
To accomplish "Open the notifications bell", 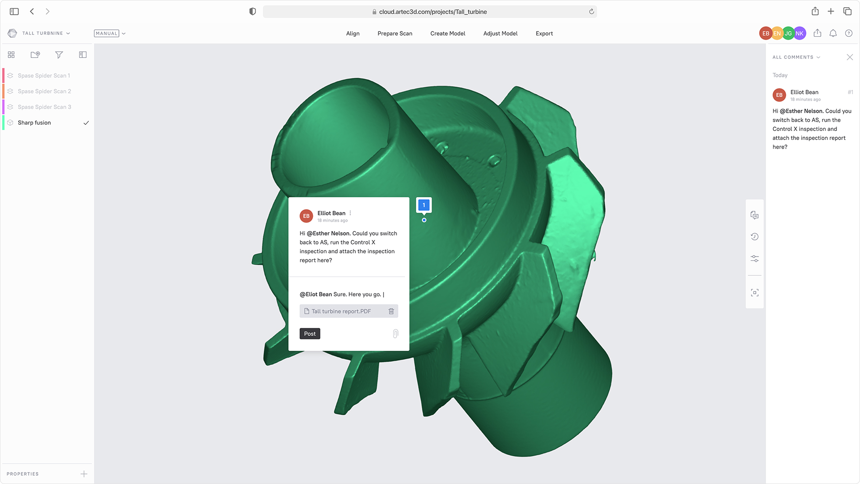I will pyautogui.click(x=833, y=33).
